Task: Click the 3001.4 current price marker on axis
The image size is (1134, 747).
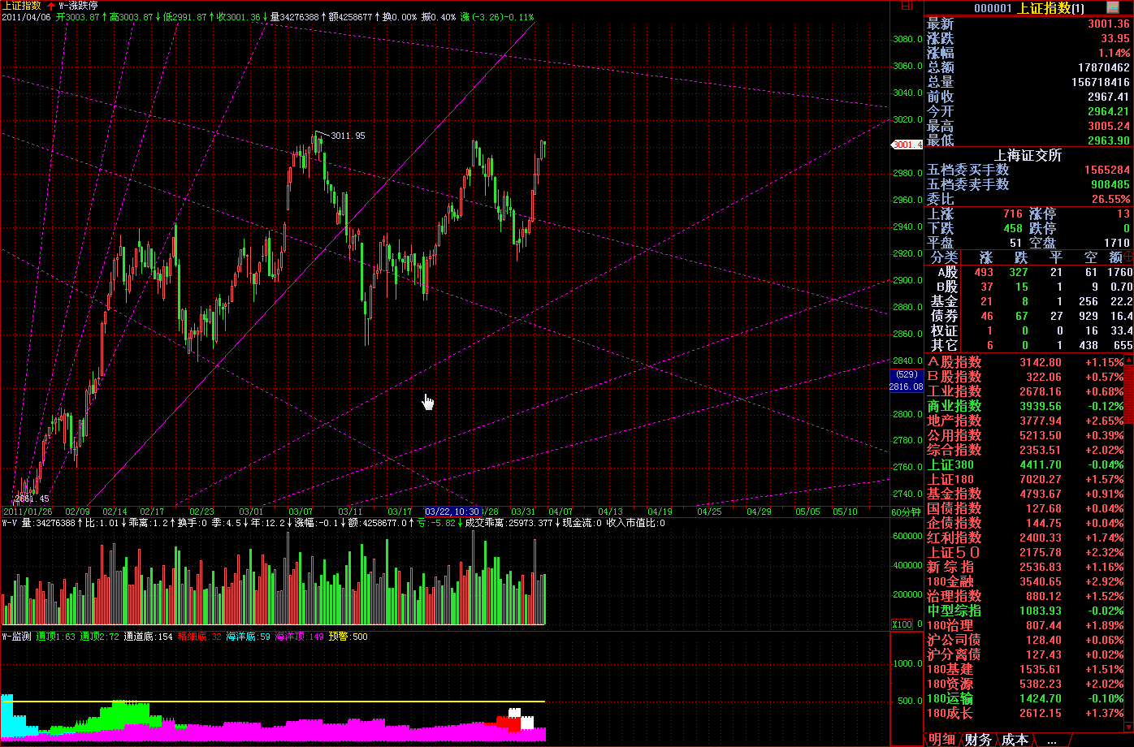Action: [x=907, y=145]
